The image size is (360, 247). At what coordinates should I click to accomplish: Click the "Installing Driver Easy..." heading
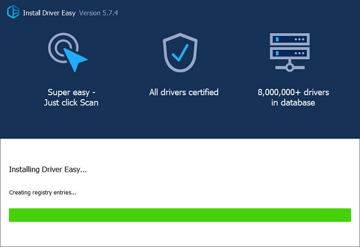(x=48, y=169)
